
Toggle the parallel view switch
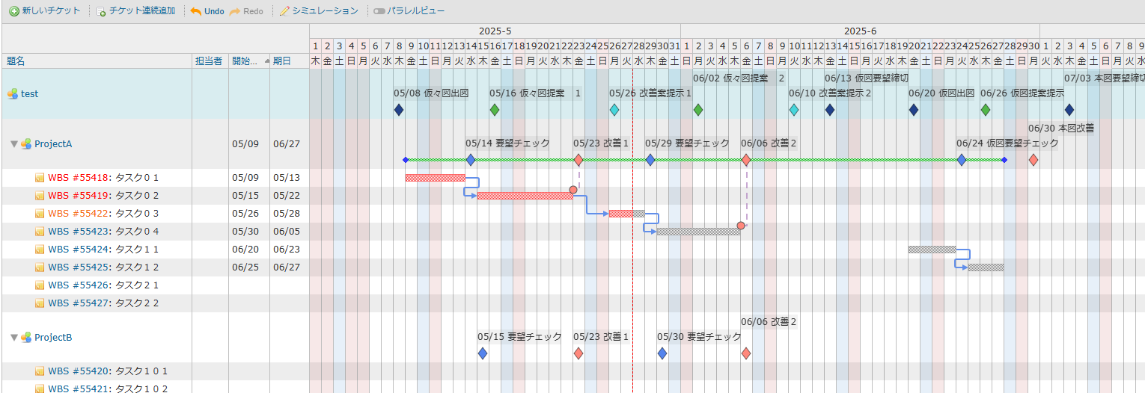point(379,12)
